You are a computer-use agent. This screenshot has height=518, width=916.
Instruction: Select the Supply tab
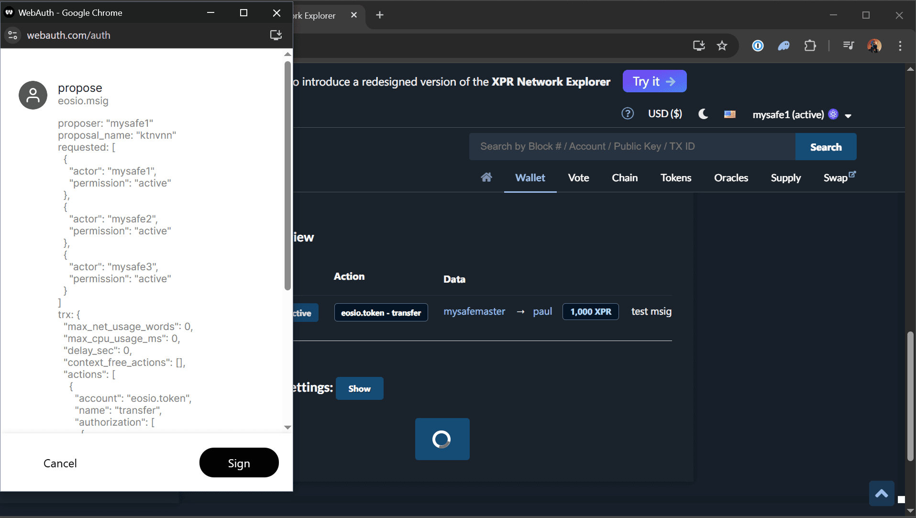pyautogui.click(x=786, y=178)
